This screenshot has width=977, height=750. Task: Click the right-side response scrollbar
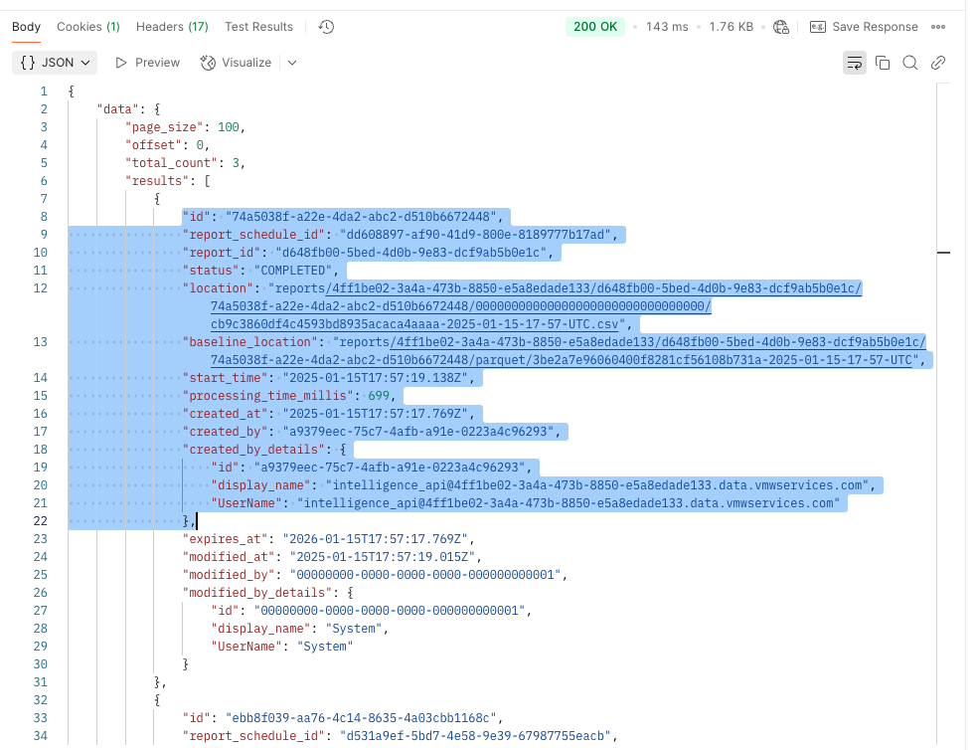point(942,254)
